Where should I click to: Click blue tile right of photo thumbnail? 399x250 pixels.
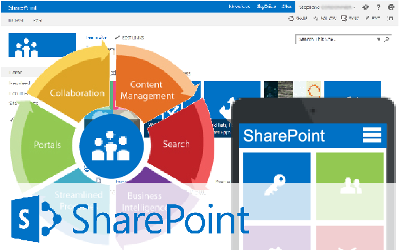pyautogui.click(x=352, y=89)
